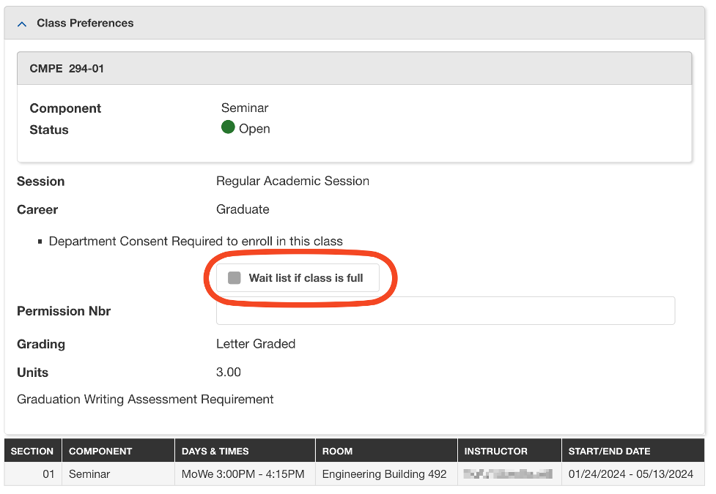Image resolution: width=716 pixels, height=494 pixels.
Task: Toggle the checkbox icon inside the waitlist button
Action: [x=234, y=277]
